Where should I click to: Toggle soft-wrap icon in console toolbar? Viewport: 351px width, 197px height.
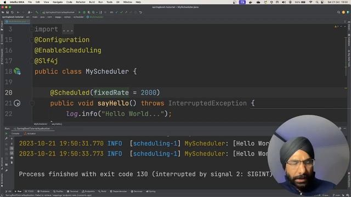click(12, 148)
